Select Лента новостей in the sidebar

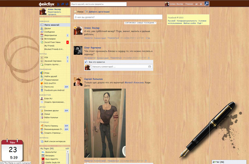(55, 25)
